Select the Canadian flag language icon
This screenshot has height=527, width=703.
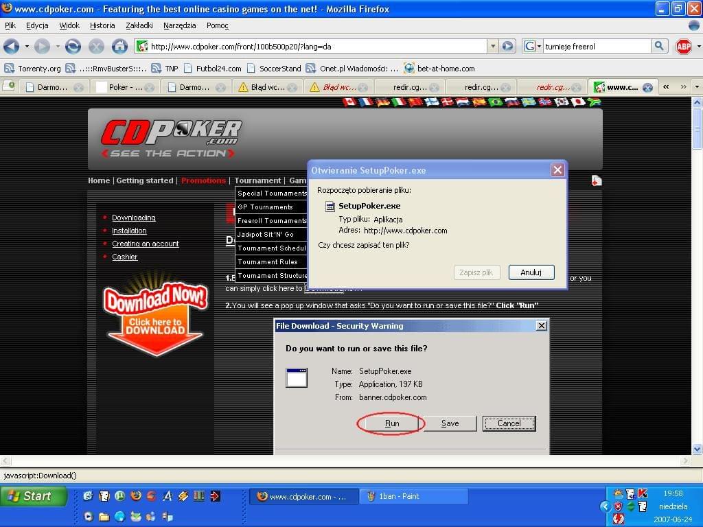[x=349, y=102]
